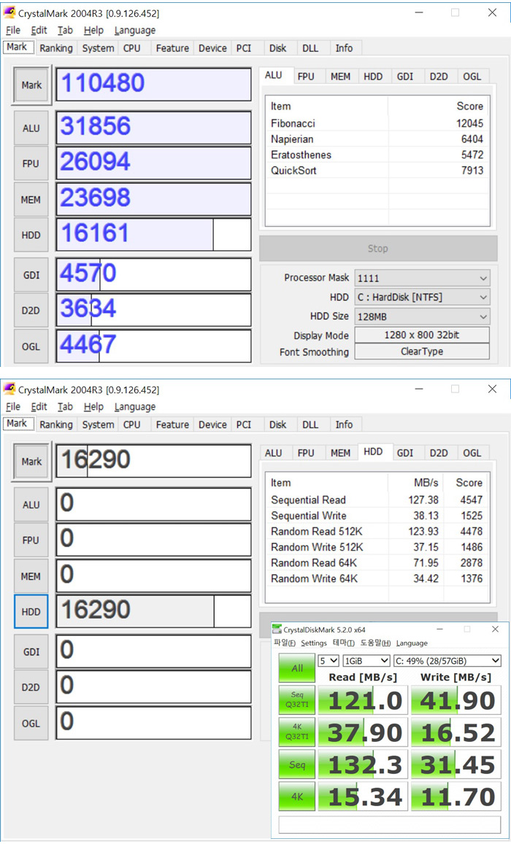Select MEM result tab in top window

point(340,77)
